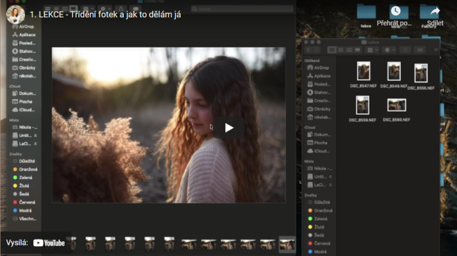Select Žlutá tag in left sidebar
The width and height of the screenshot is (457, 256).
[x=21, y=185]
